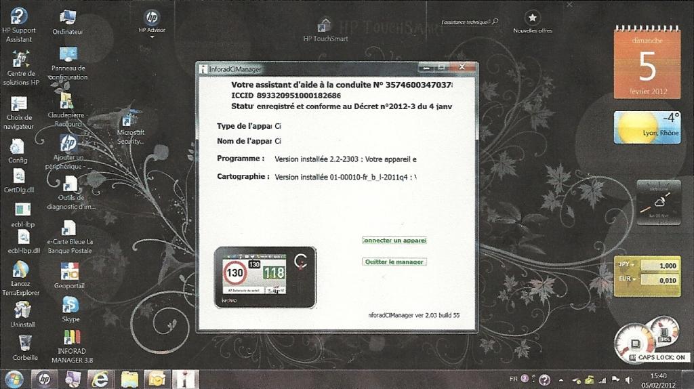Click the HP TouchSmart home icon
Viewport: 694px width, 389px height.
[x=325, y=25]
